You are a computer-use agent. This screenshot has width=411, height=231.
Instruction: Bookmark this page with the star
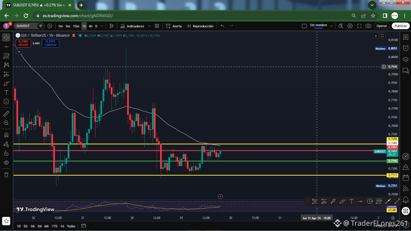[x=373, y=16]
